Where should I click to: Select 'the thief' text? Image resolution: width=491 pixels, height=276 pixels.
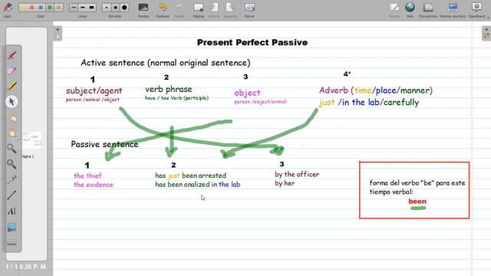[x=87, y=176]
